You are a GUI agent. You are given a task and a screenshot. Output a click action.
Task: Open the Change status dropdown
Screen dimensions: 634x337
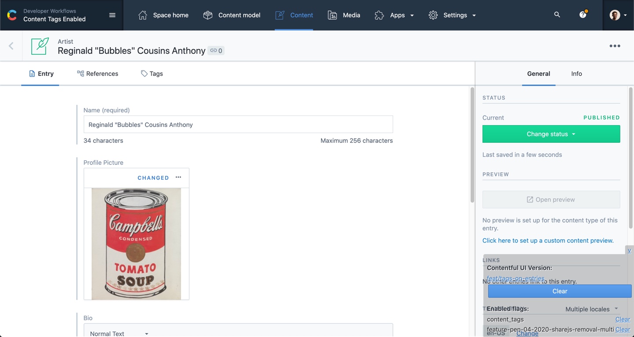(551, 134)
